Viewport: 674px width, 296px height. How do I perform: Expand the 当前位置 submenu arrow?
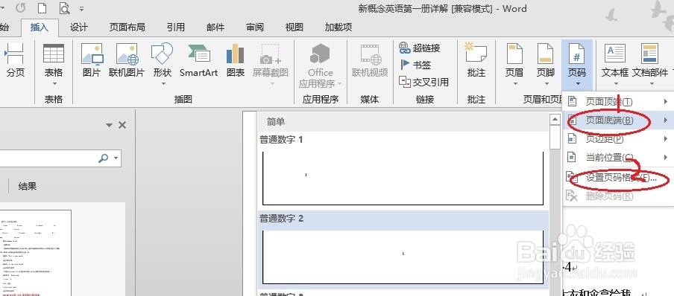(x=665, y=157)
